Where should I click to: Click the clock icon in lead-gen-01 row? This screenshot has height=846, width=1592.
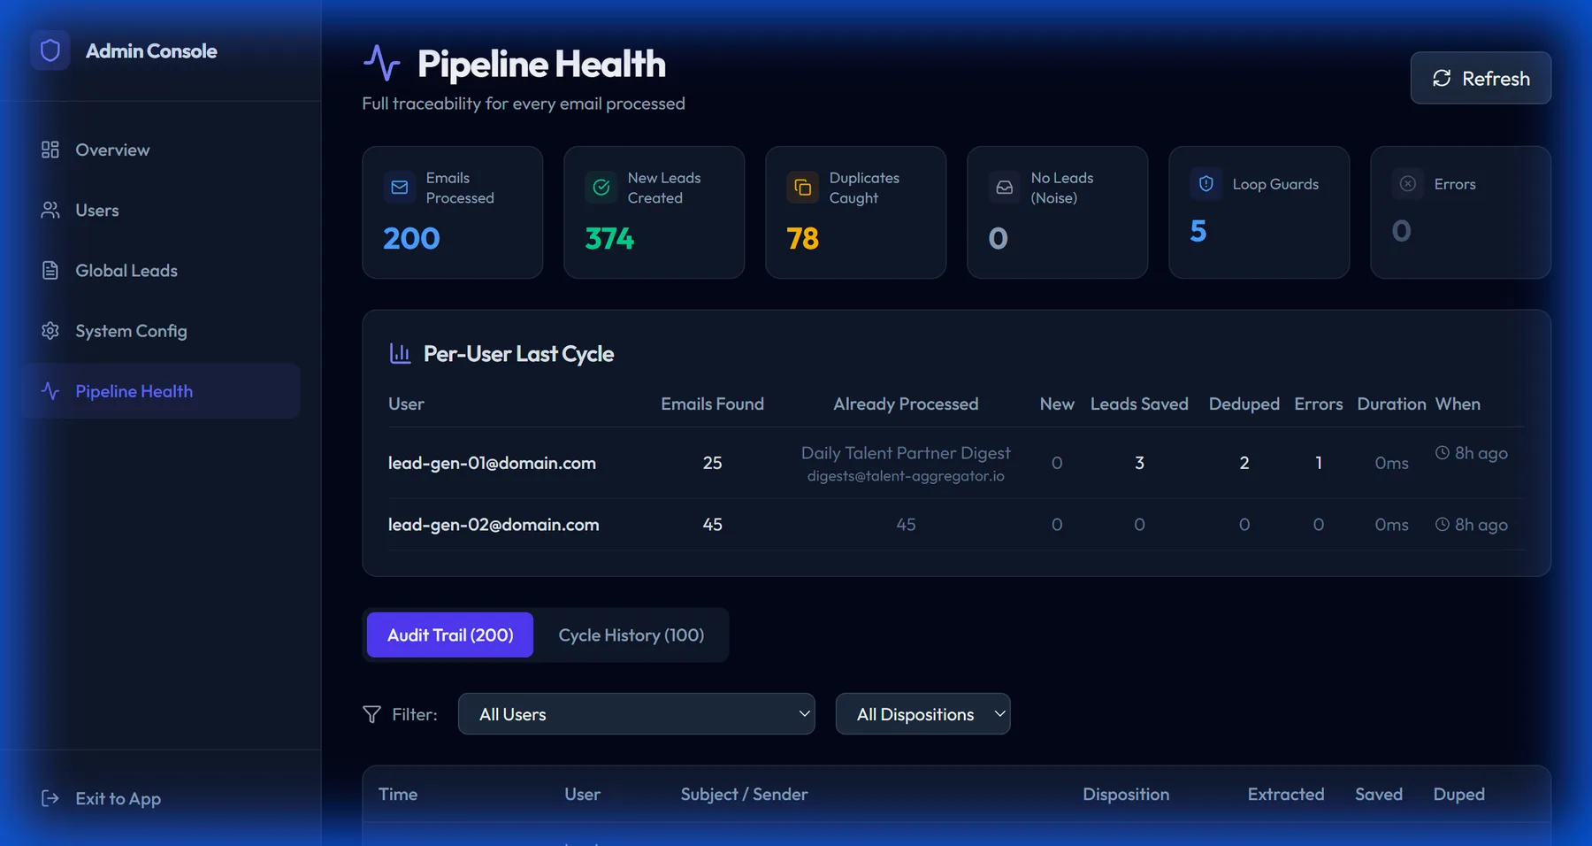(x=1443, y=452)
